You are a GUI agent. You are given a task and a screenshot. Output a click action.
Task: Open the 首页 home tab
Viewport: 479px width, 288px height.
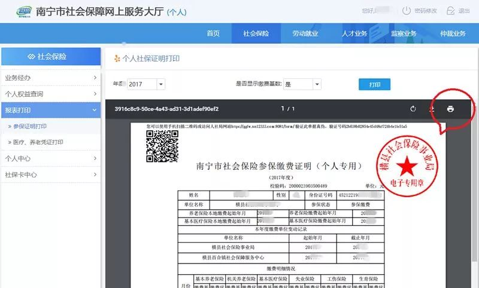[213, 33]
